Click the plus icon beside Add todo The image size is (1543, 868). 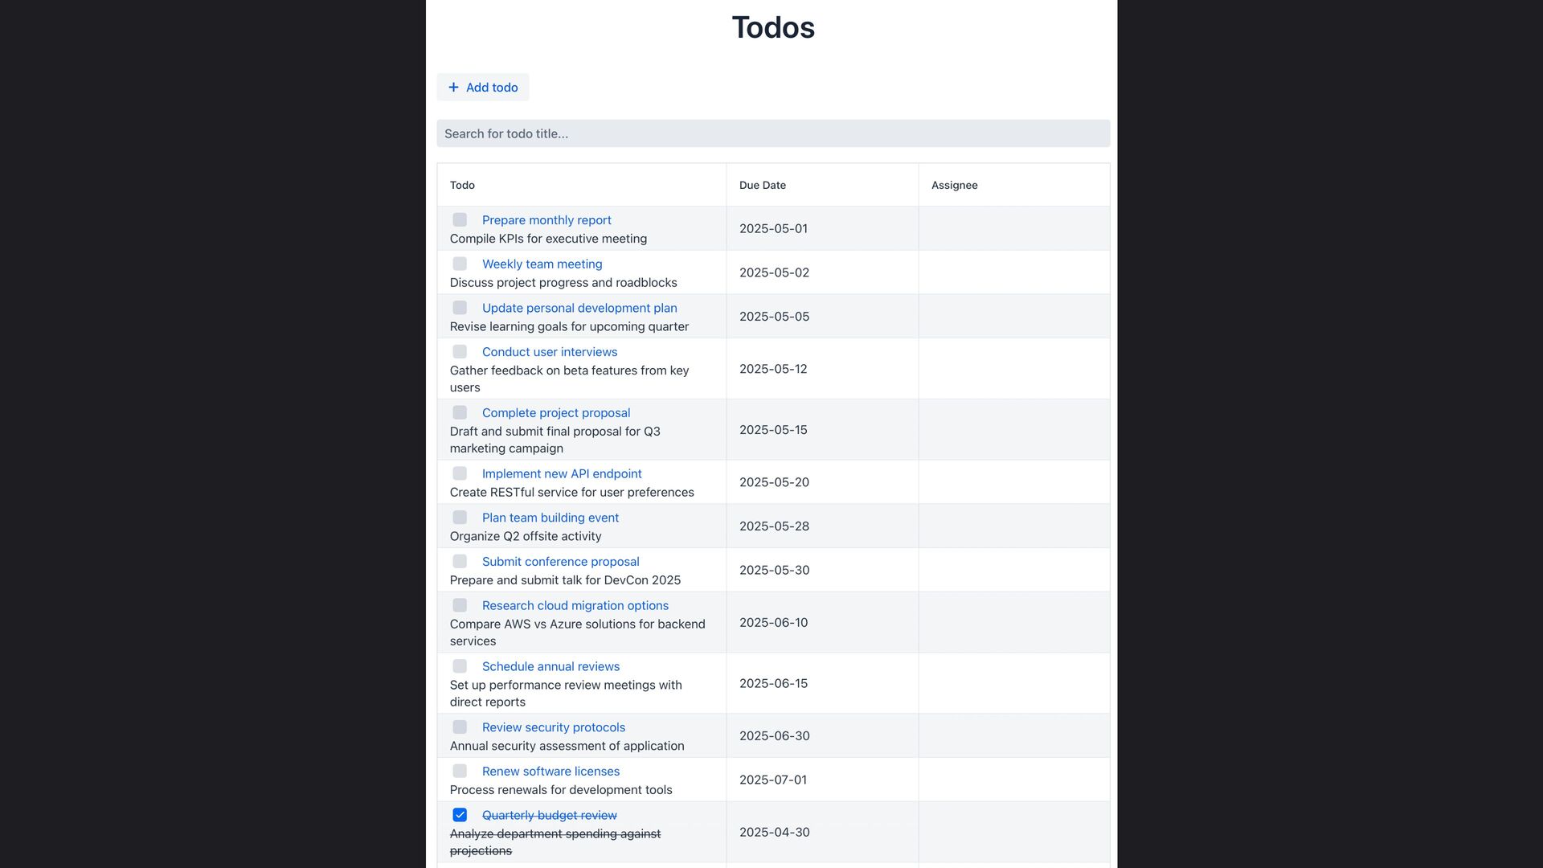(453, 87)
